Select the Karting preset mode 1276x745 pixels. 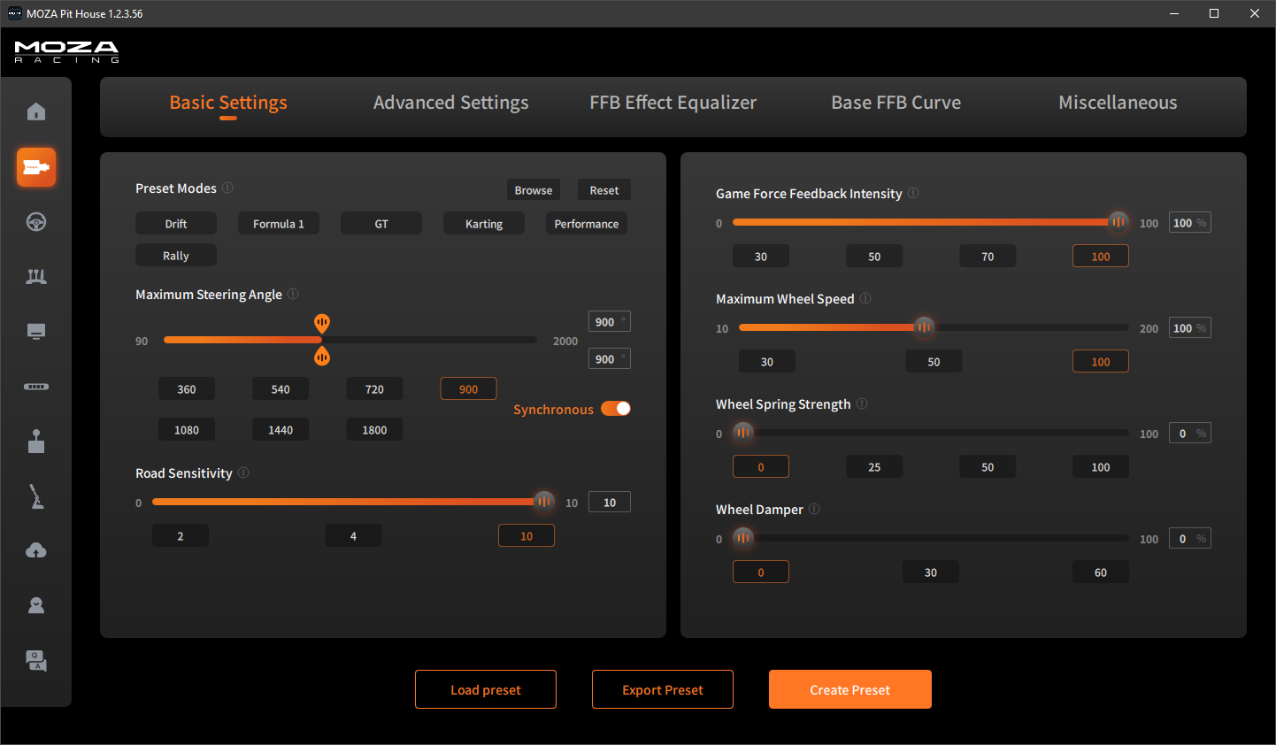[x=484, y=224]
